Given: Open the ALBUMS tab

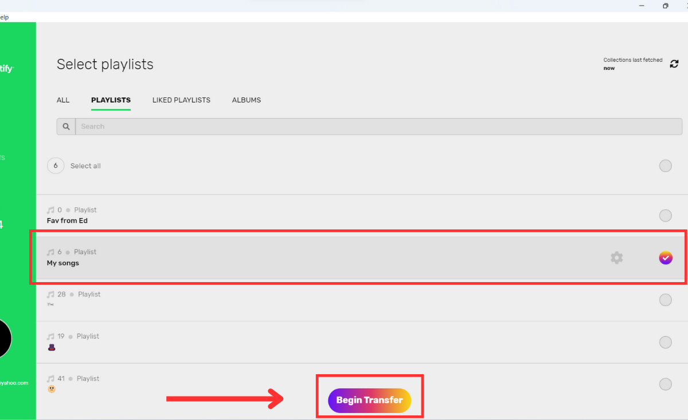Looking at the screenshot, I should (x=247, y=100).
